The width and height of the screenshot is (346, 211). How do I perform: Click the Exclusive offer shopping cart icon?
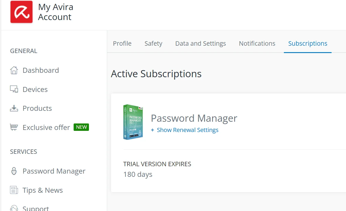[14, 127]
